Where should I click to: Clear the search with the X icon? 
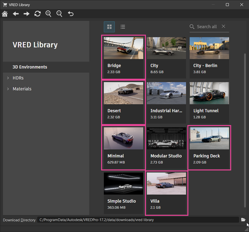(223, 26)
